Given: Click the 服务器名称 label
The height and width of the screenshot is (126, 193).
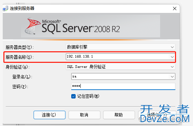Looking at the screenshot, I should [20, 57].
